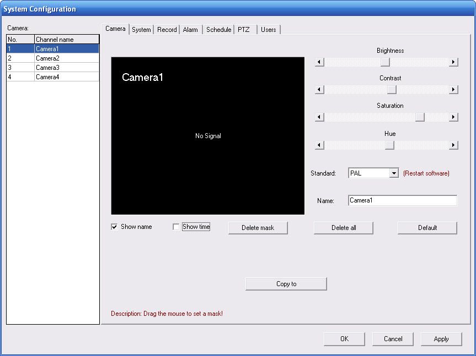Go to the Schedule tab

coord(218,30)
